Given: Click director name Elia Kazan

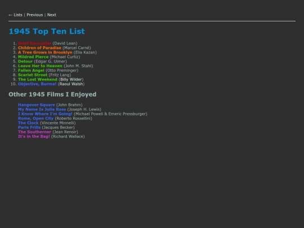Looking at the screenshot, I should click(85, 52).
